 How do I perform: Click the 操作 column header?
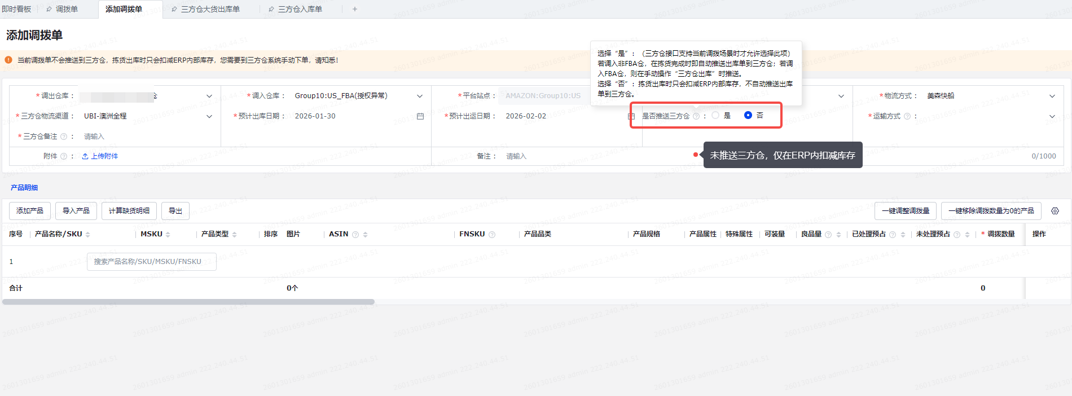pos(1039,234)
